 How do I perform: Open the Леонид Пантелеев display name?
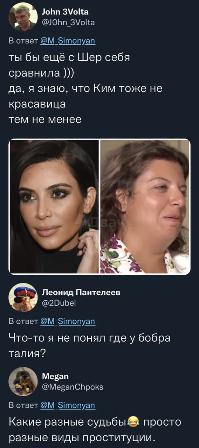point(81,293)
